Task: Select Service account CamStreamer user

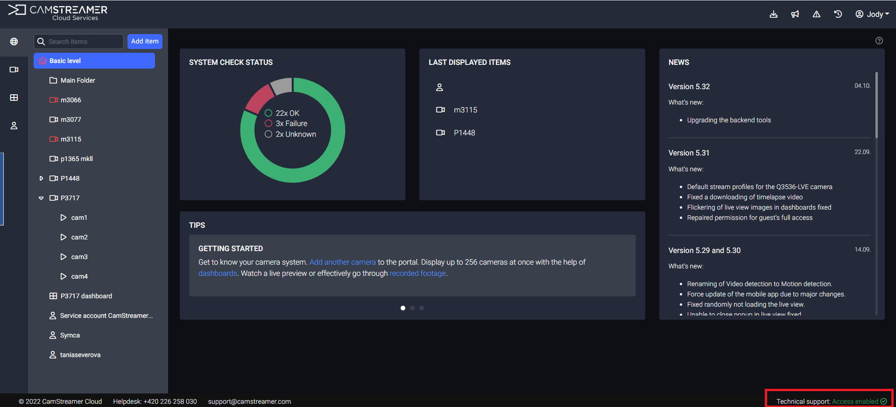Action: coord(101,316)
